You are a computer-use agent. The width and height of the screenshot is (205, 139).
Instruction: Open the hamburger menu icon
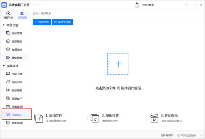coord(187,5)
